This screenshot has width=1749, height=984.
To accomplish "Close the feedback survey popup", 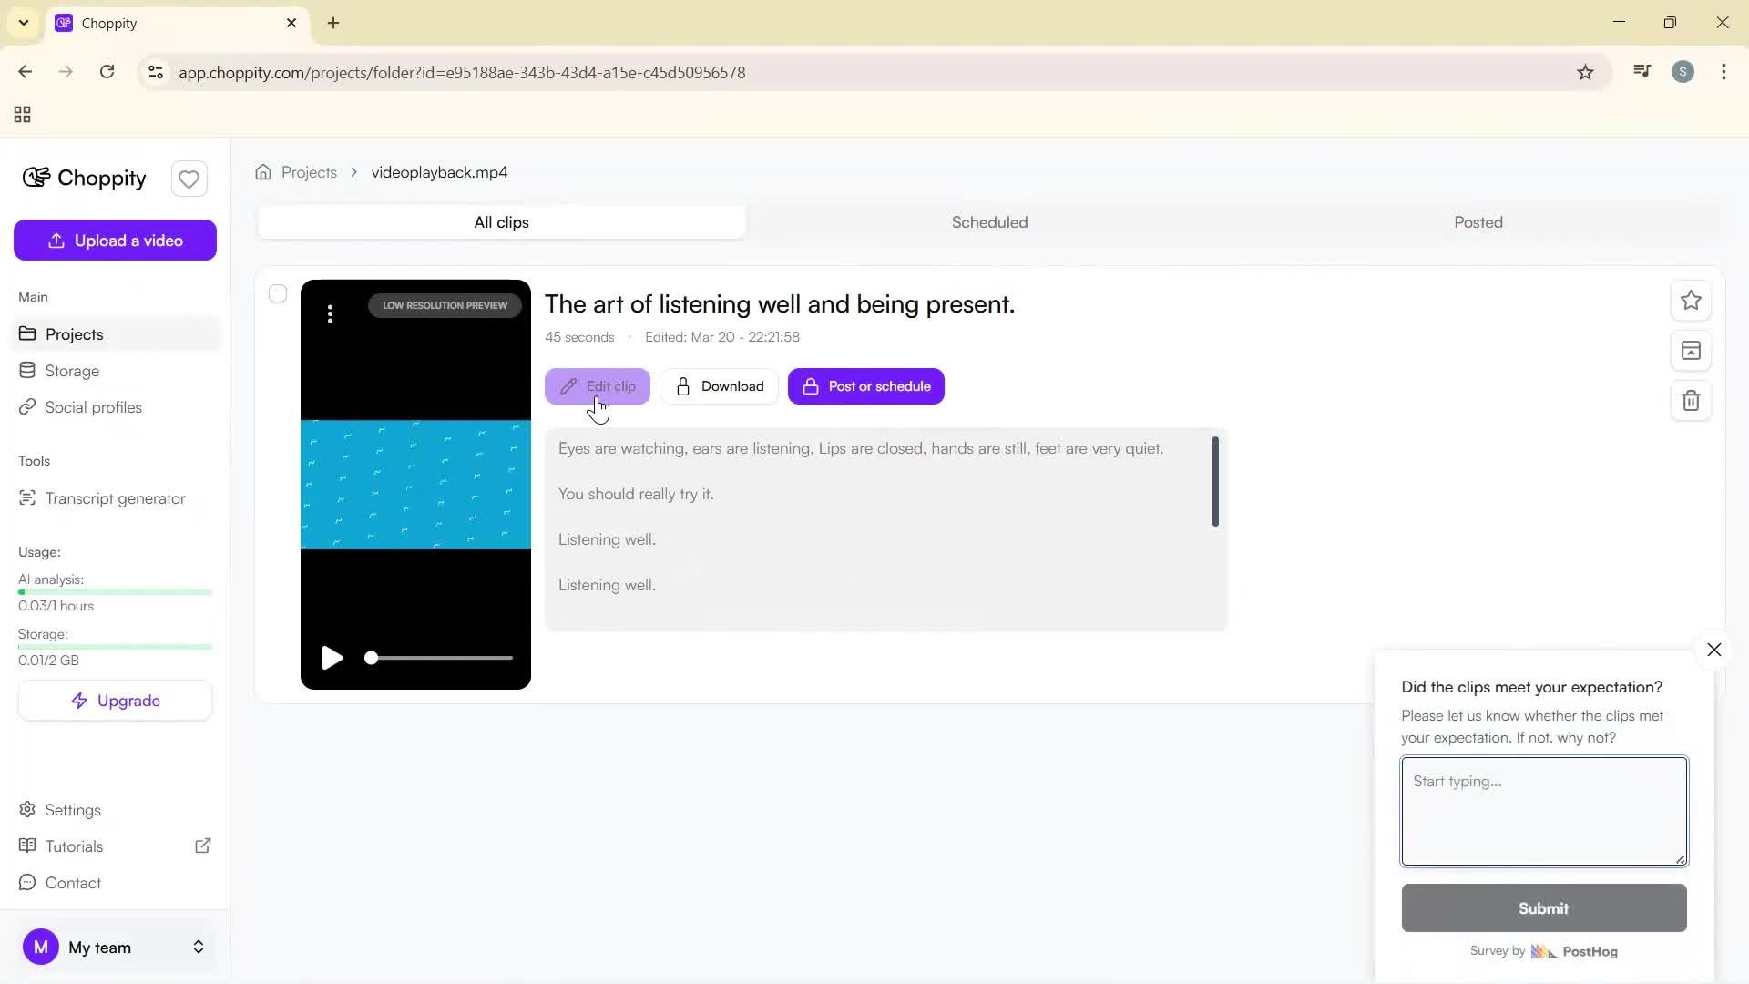I will tap(1713, 650).
